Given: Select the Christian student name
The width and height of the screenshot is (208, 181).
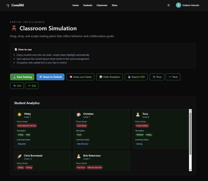Looking at the screenshot, I should 88,114.
